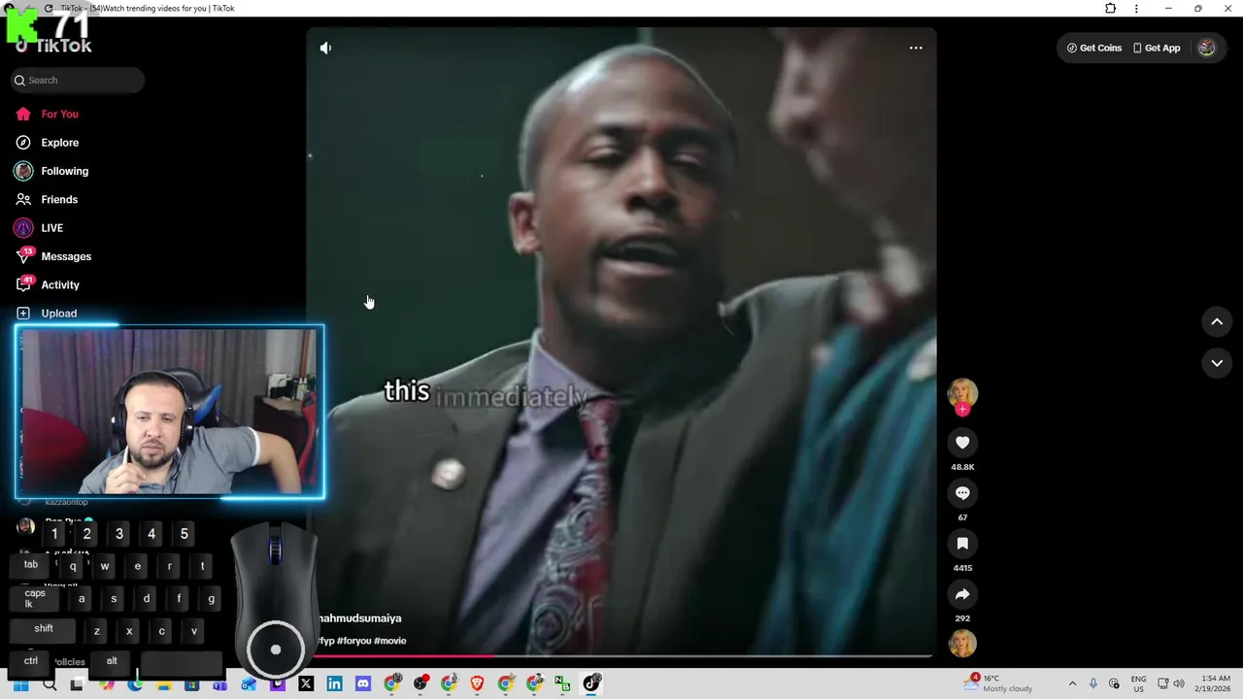Viewport: 1243px width, 699px height.
Task: Open the video's three-dot options menu
Action: (916, 48)
